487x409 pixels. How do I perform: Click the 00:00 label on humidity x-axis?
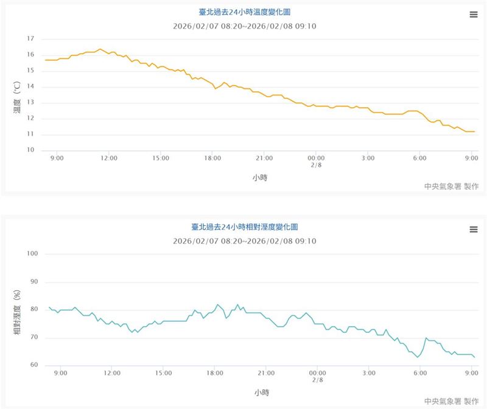click(x=317, y=372)
